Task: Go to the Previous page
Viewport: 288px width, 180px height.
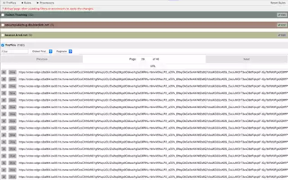Action: [42, 59]
